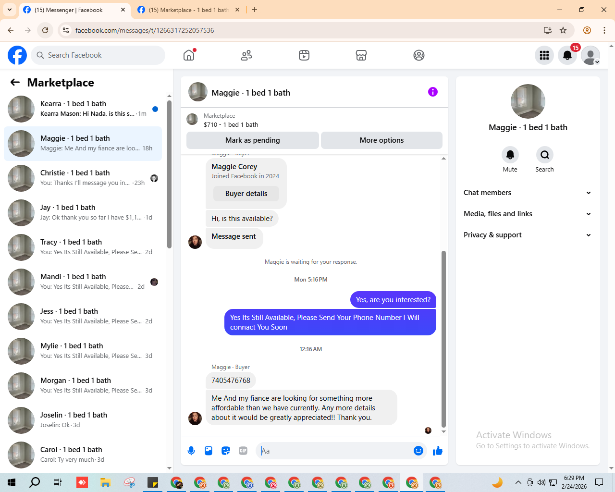
Task: Open the account profile avatar menu
Action: click(x=590, y=55)
